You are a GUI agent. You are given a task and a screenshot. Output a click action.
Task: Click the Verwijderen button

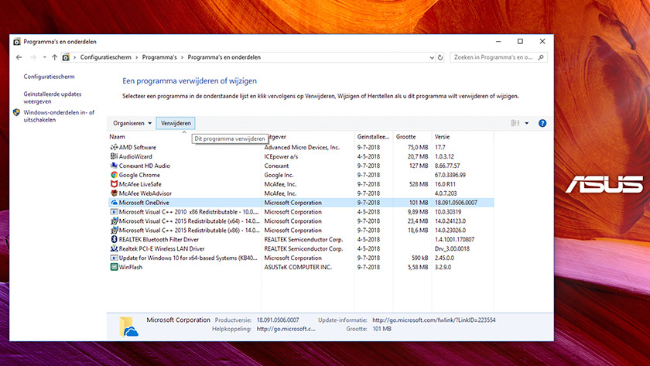(x=176, y=123)
